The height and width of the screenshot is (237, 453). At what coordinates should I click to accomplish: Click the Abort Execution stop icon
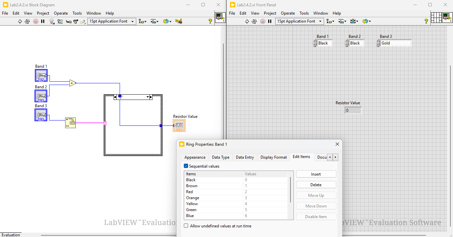pos(36,21)
